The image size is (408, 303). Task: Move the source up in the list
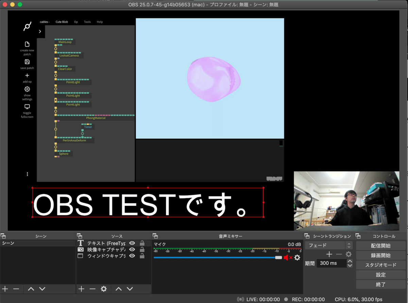click(119, 289)
